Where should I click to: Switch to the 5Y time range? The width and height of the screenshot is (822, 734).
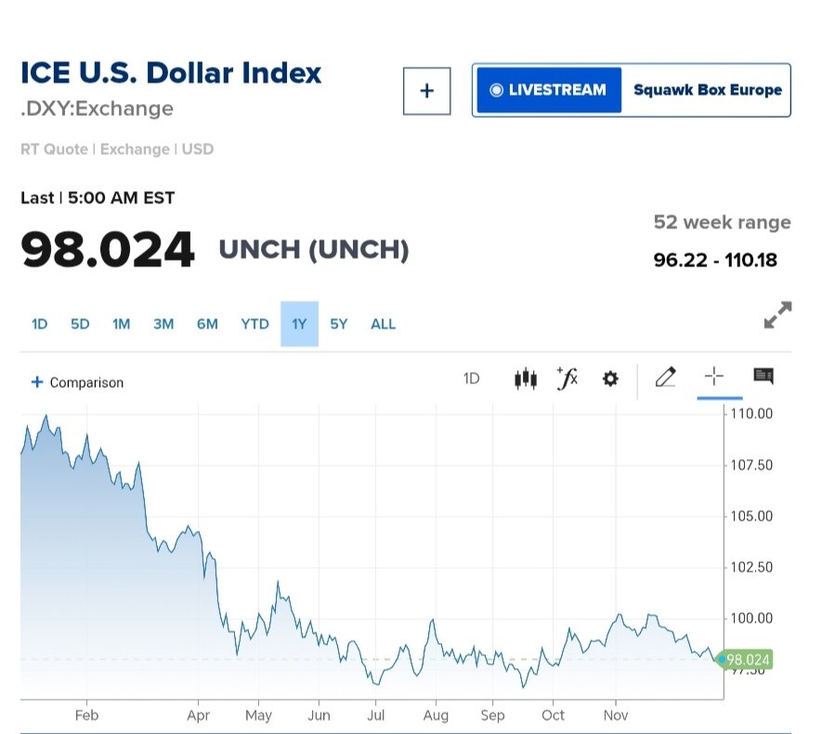point(339,324)
